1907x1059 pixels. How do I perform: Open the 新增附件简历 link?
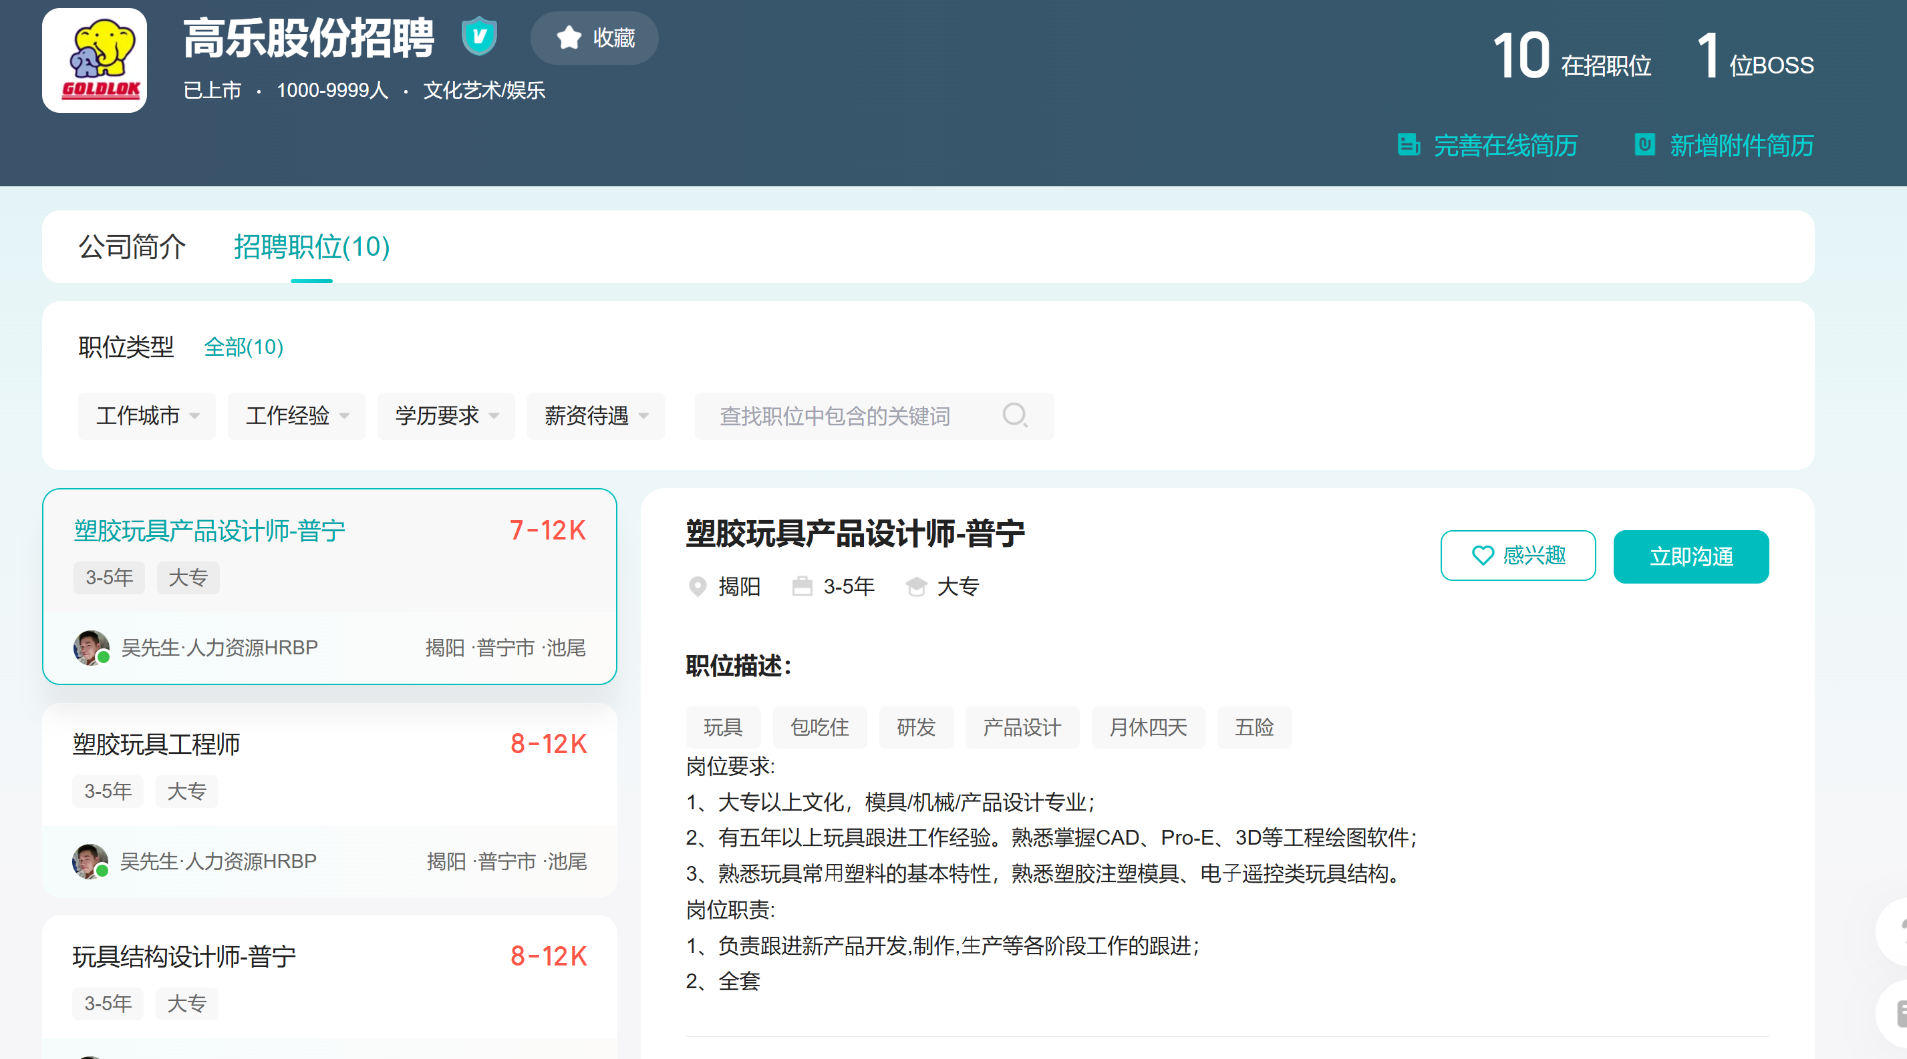click(x=1725, y=146)
